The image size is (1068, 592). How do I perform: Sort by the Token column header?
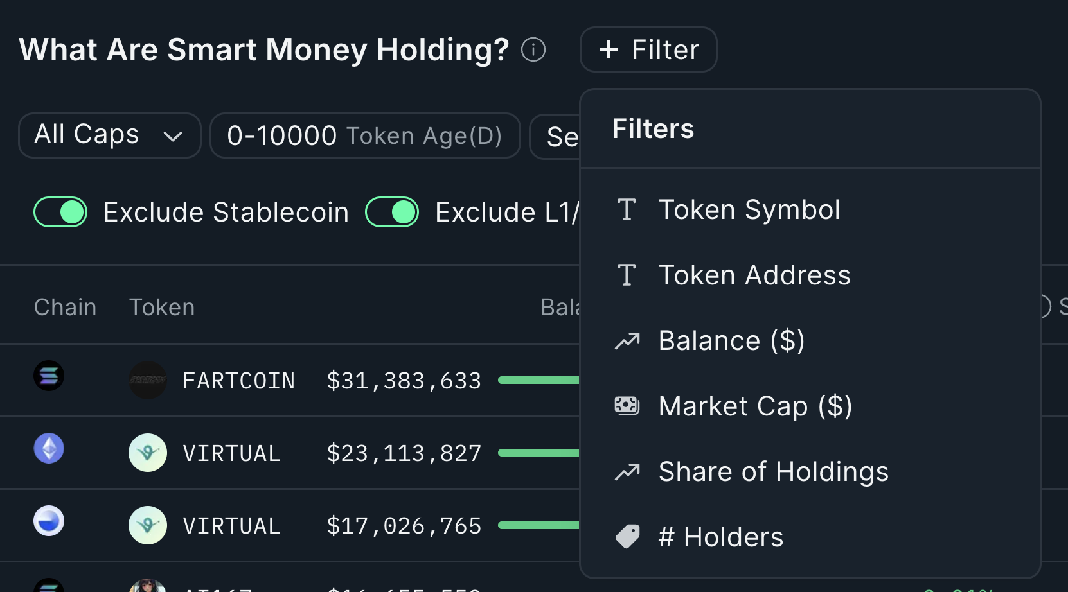point(162,308)
